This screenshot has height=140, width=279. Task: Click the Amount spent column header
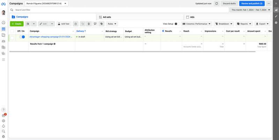pos(254,31)
